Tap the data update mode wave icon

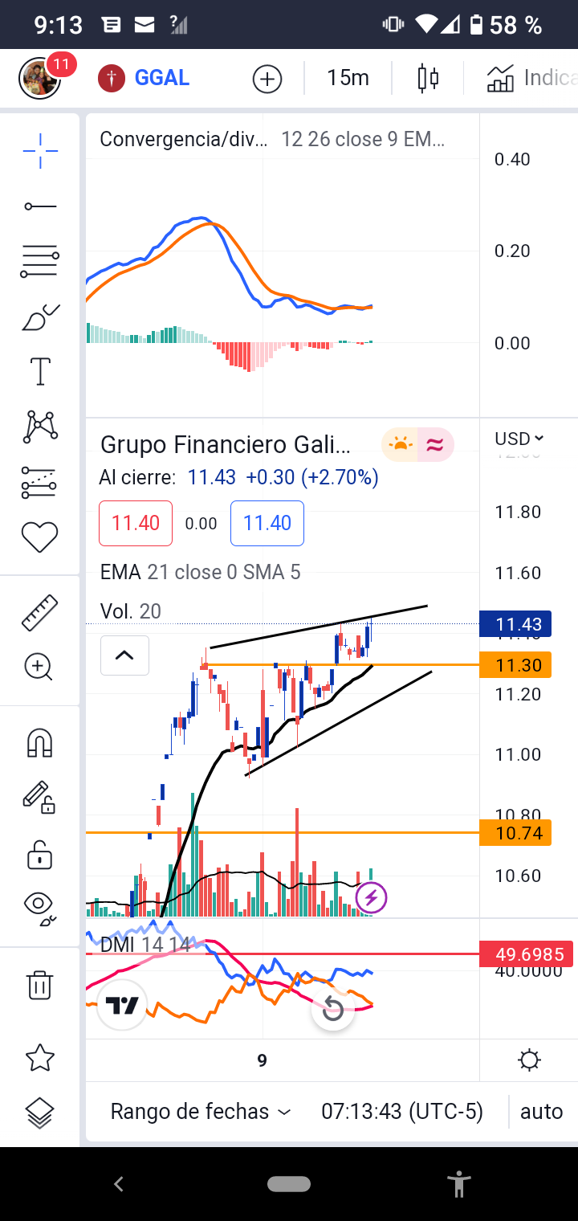(435, 444)
